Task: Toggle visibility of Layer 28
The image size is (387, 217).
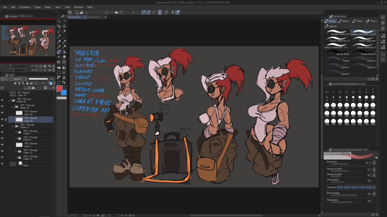Action: (2, 113)
